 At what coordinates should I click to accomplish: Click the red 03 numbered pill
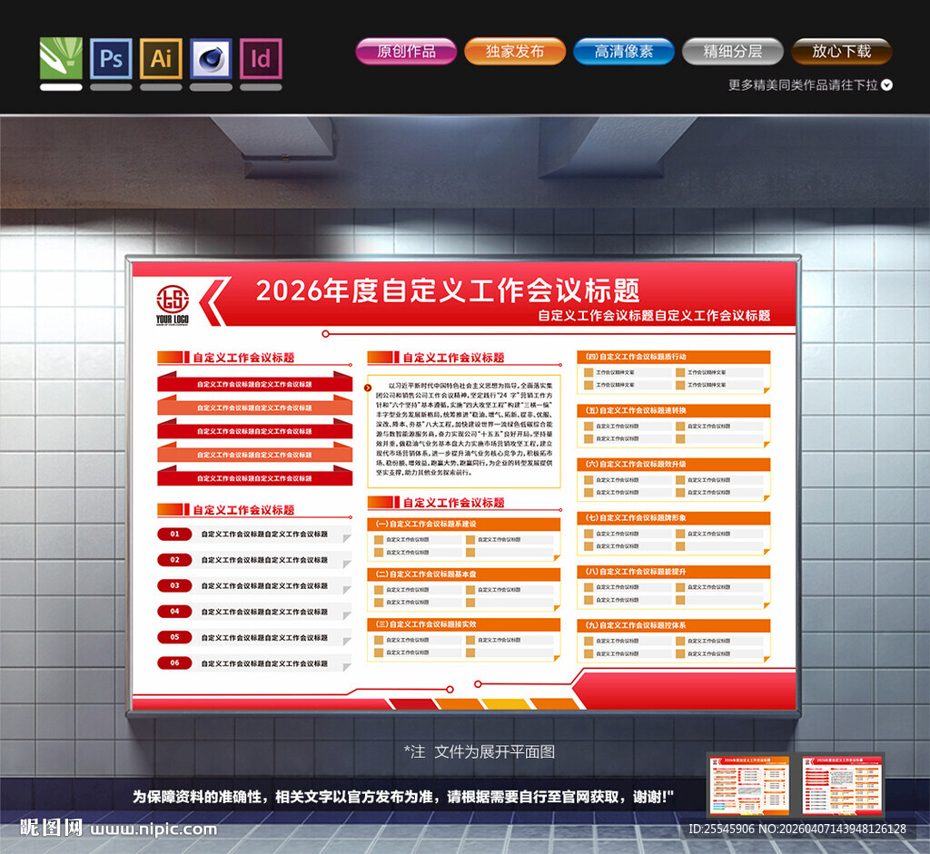(174, 585)
